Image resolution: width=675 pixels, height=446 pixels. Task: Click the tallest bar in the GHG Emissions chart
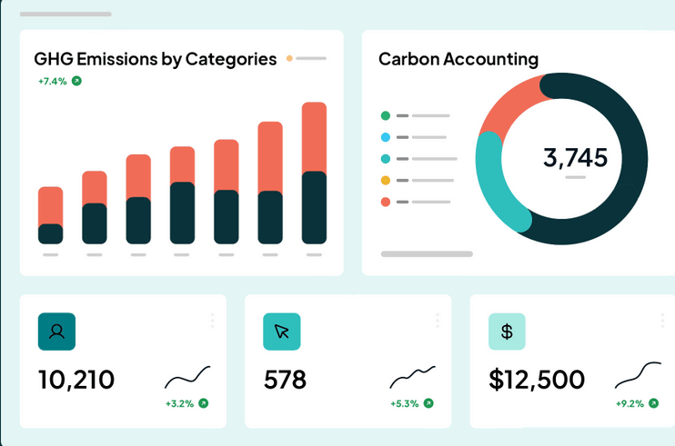click(x=314, y=173)
